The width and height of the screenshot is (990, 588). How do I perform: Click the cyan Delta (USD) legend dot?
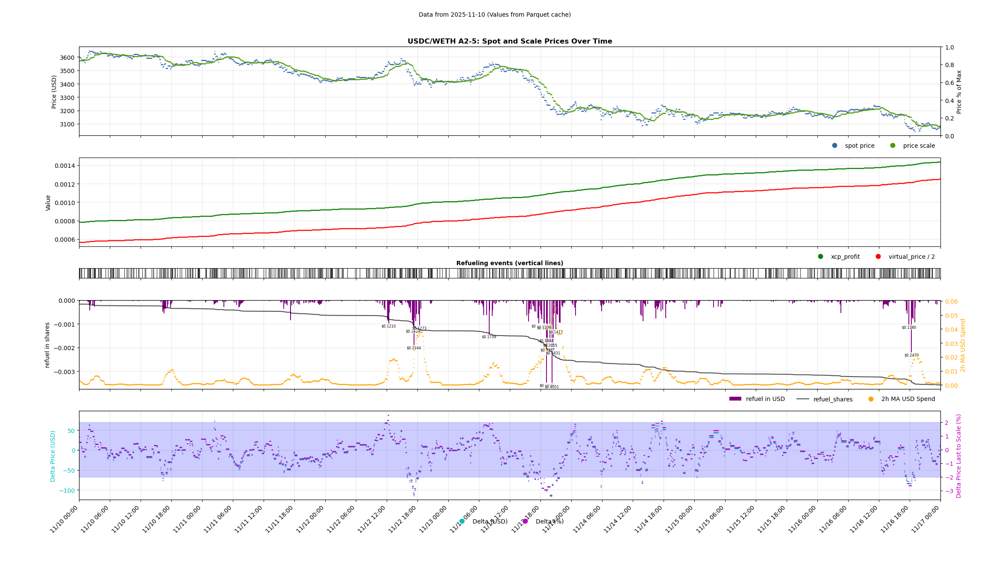click(x=462, y=521)
